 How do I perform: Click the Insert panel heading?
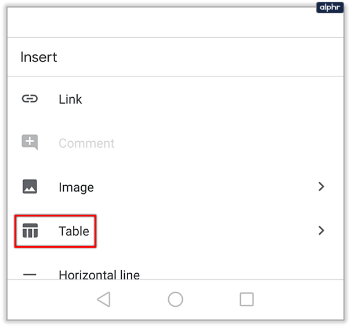(x=39, y=57)
